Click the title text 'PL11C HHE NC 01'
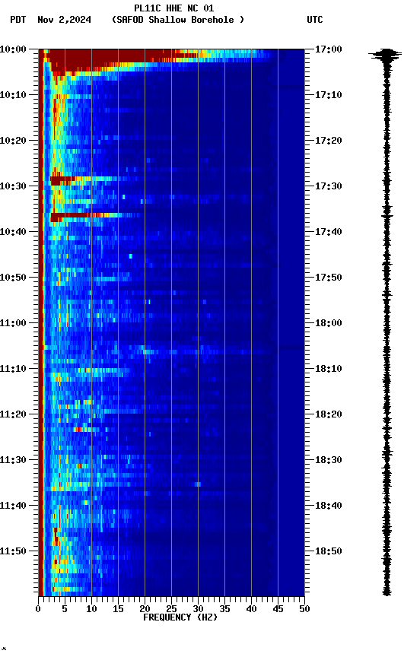 174,8
